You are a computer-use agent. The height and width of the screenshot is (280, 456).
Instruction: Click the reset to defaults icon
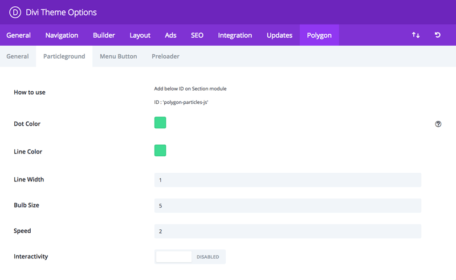click(x=437, y=35)
